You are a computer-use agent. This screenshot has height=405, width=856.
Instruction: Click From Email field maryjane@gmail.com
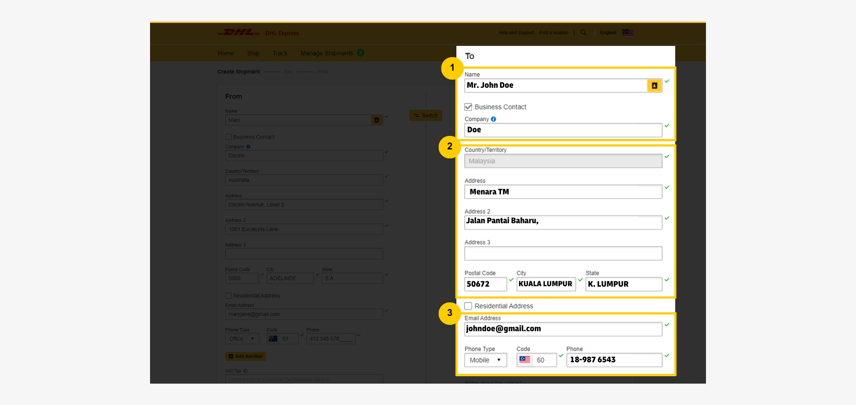304,314
